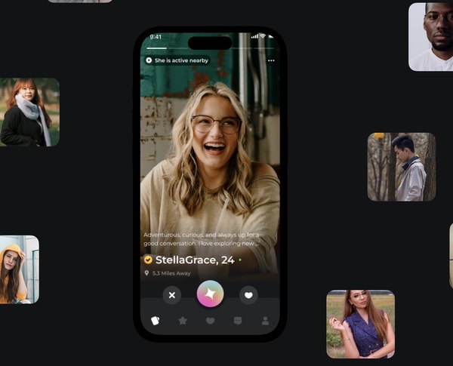This screenshot has height=366, width=453.
Task: Tap the heart like button on the profile
Action: click(x=248, y=295)
